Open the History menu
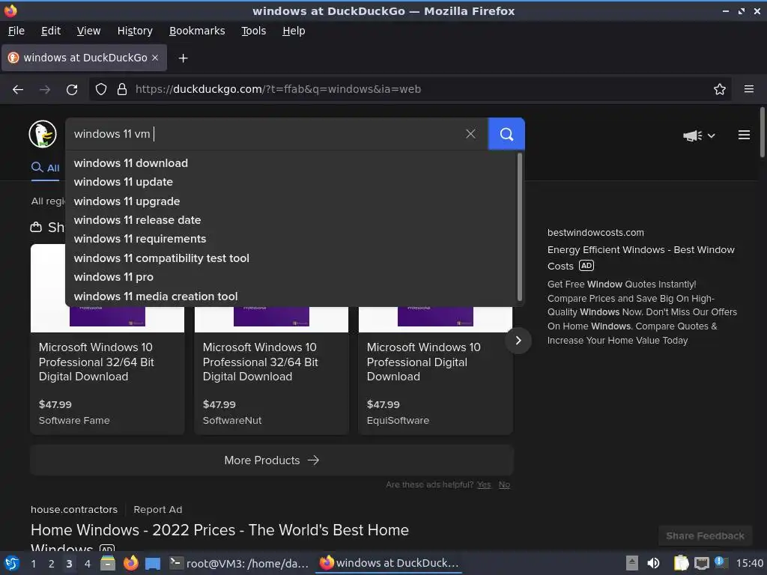This screenshot has height=575, width=767. point(135,31)
